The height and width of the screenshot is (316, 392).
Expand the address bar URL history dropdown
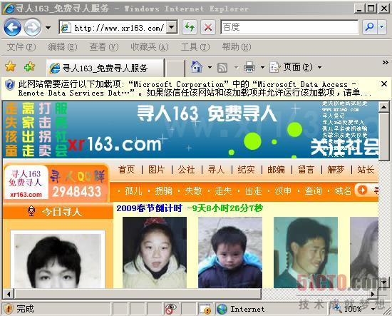point(172,27)
